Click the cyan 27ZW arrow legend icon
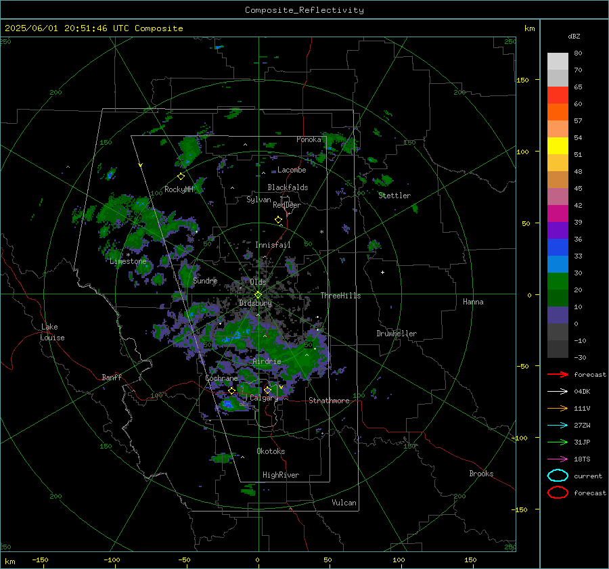Screen dimensions: 609x569 click(558, 426)
